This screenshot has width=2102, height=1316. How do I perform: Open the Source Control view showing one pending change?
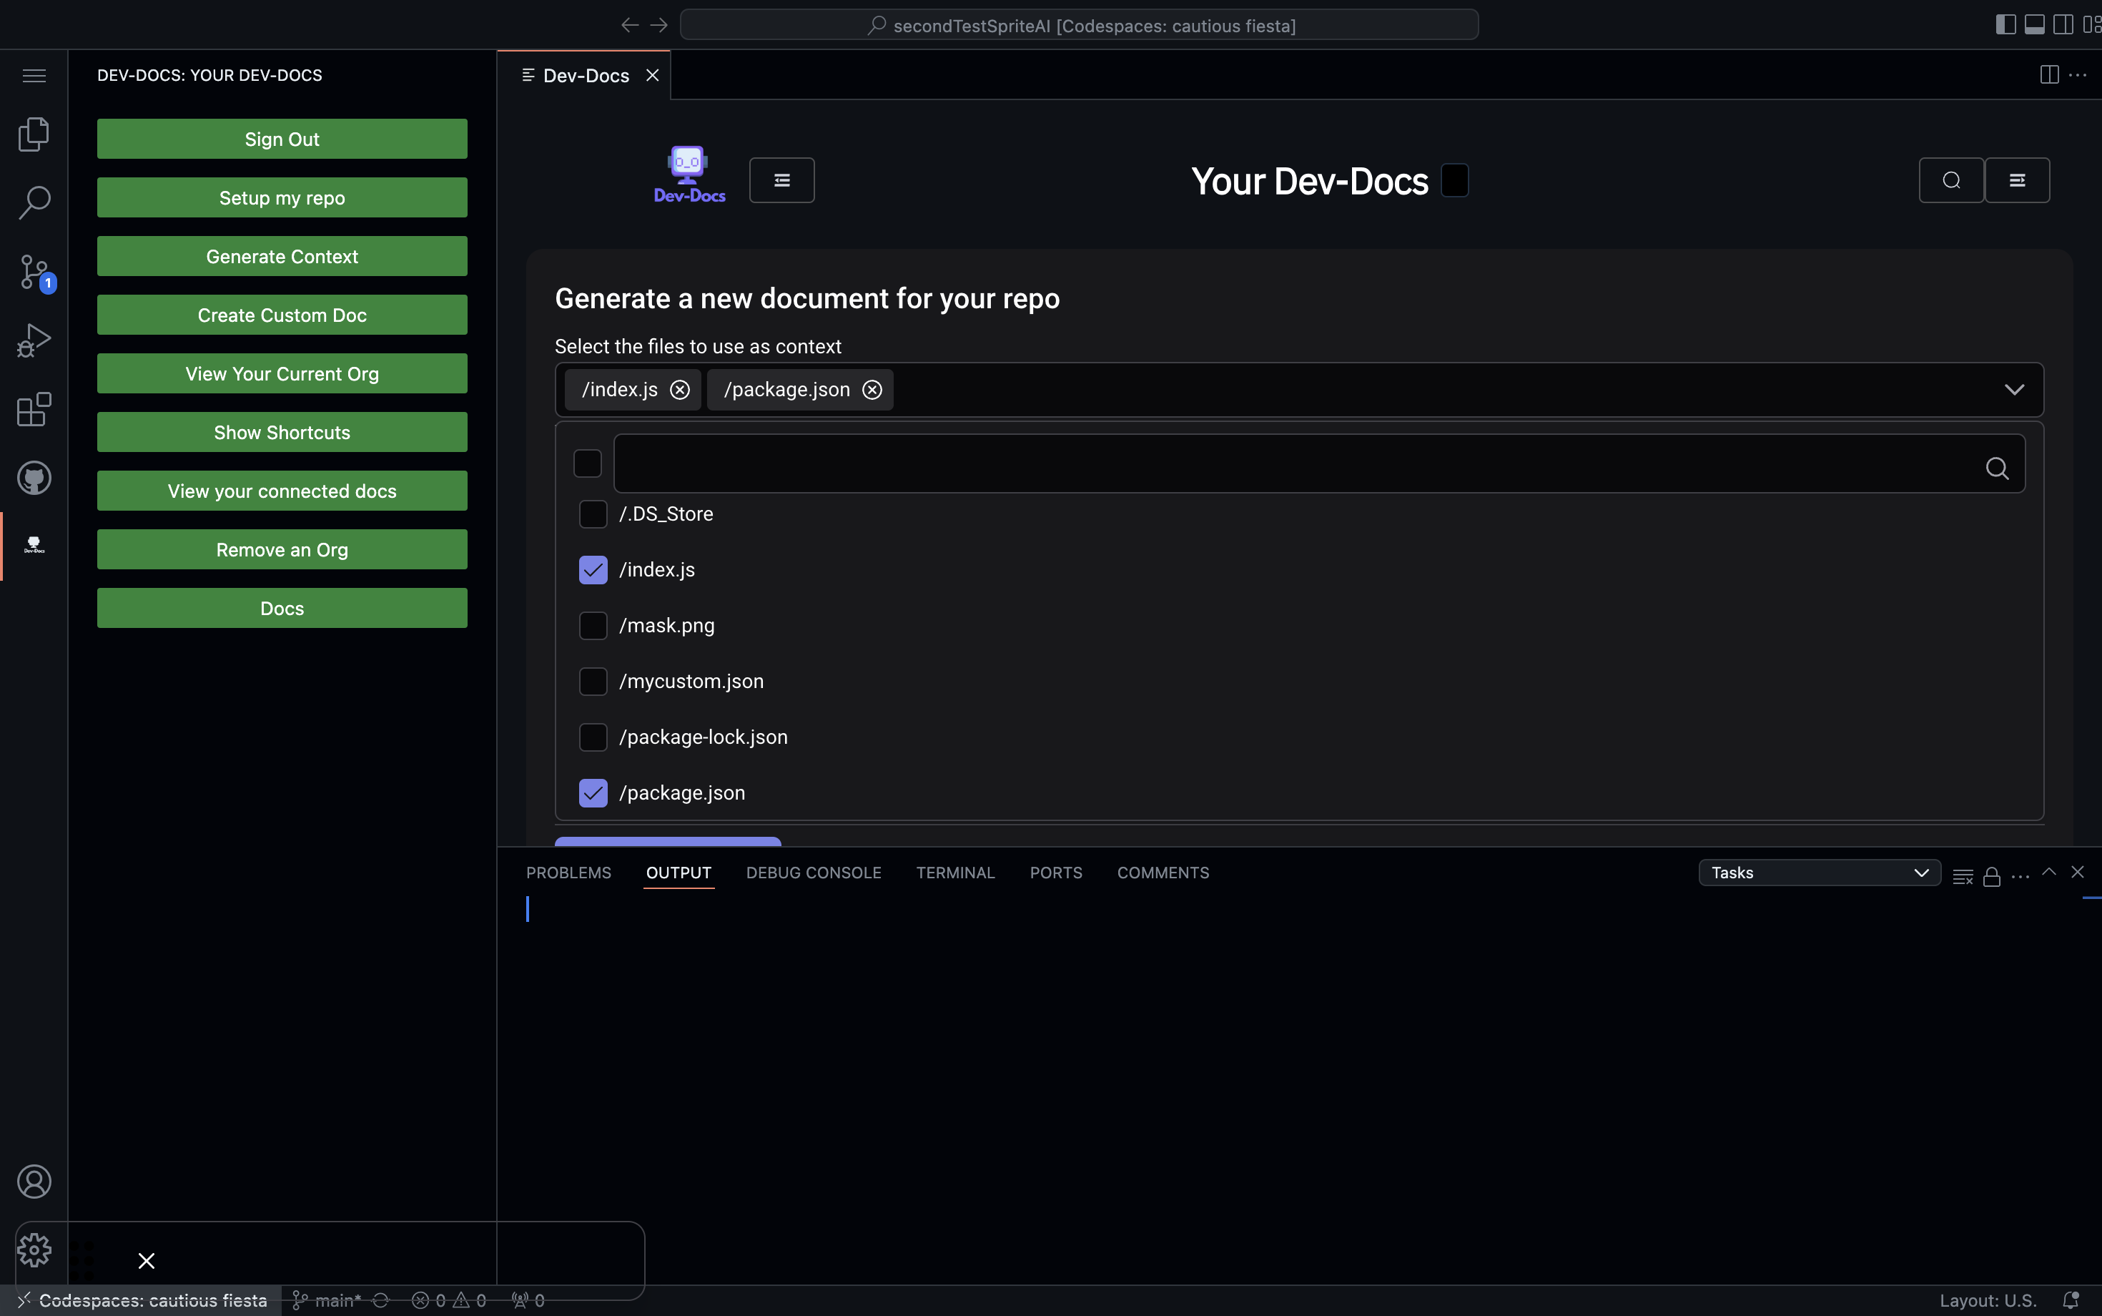[33, 270]
